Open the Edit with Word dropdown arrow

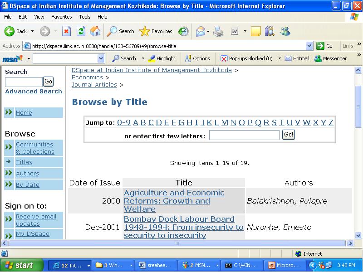(245, 31)
